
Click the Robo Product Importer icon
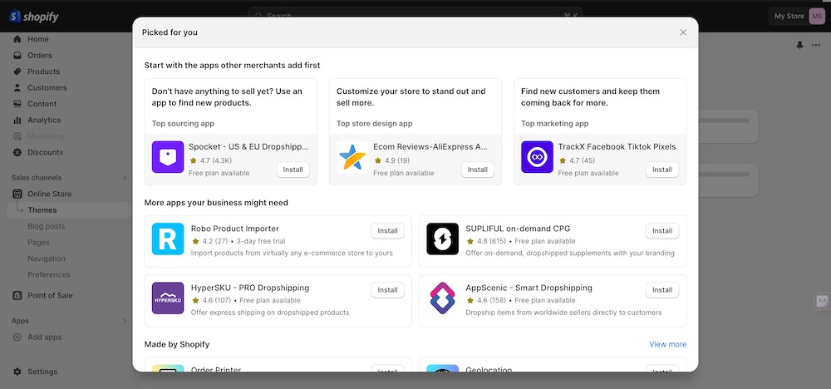point(168,239)
